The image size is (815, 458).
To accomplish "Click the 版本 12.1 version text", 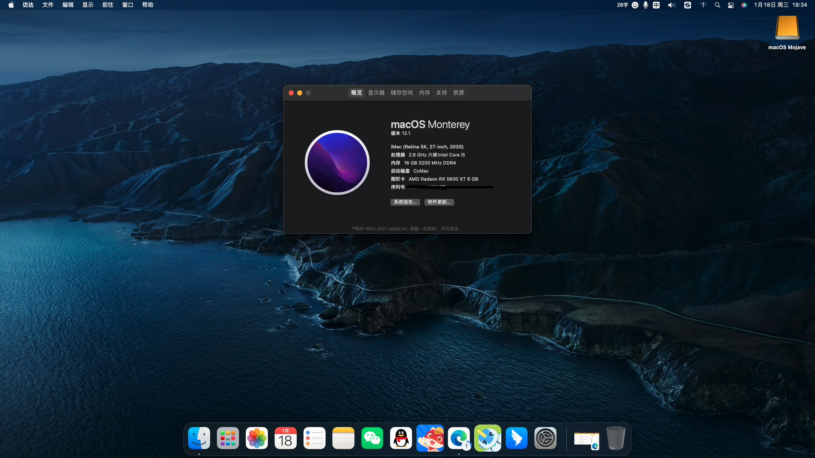I will (401, 133).
